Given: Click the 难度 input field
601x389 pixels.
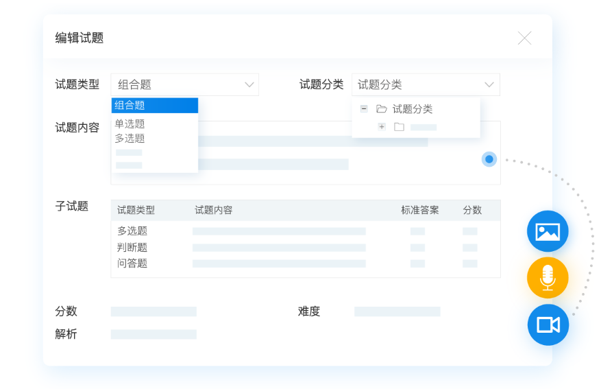Looking at the screenshot, I should tap(397, 311).
